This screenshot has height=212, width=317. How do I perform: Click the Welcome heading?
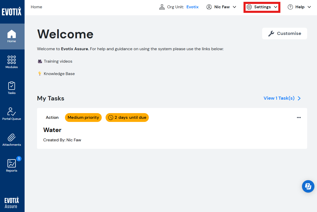65,34
